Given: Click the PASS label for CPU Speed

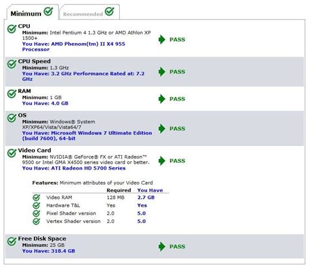Looking at the screenshot, I should pyautogui.click(x=177, y=72).
